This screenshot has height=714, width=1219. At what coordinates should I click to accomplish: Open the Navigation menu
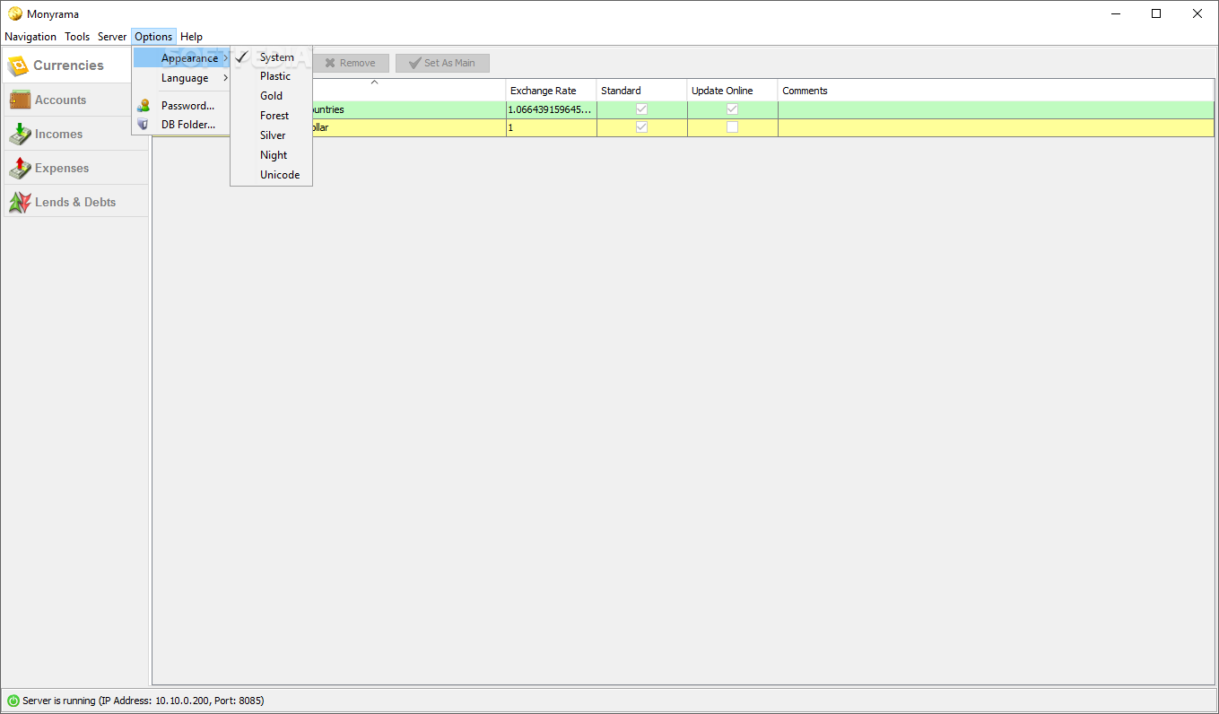[x=30, y=37]
